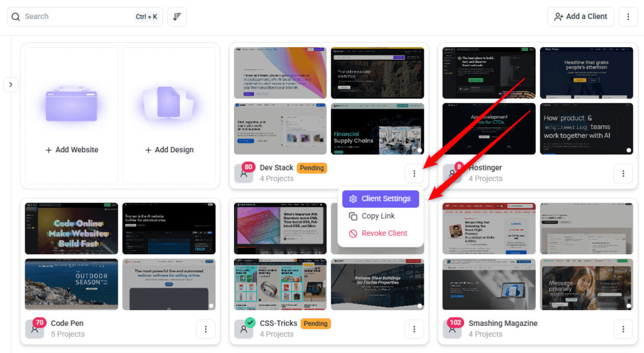Open the Smashing Magazine client name
This screenshot has width=644, height=353.
point(502,323)
